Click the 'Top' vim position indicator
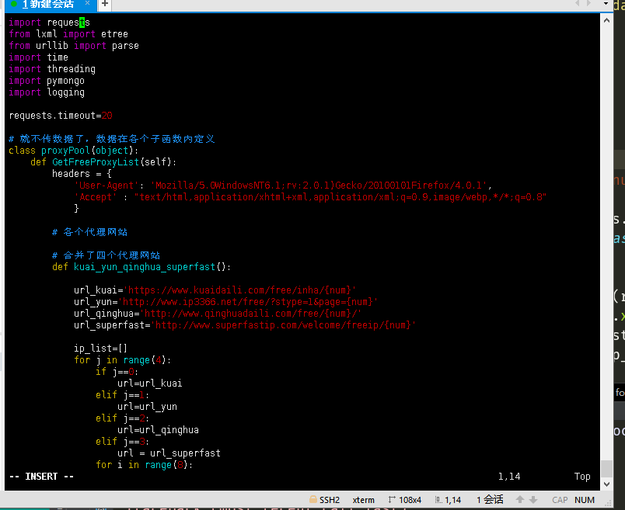Screen dimensions: 625x510 tap(582, 477)
